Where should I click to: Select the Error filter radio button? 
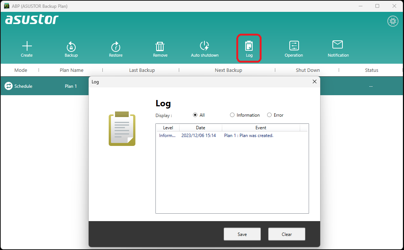[x=269, y=115]
